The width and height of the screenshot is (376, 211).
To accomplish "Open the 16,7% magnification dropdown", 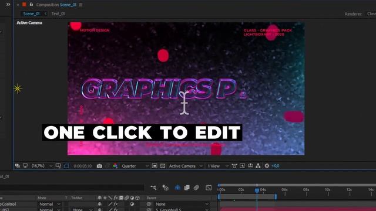I will [42, 166].
